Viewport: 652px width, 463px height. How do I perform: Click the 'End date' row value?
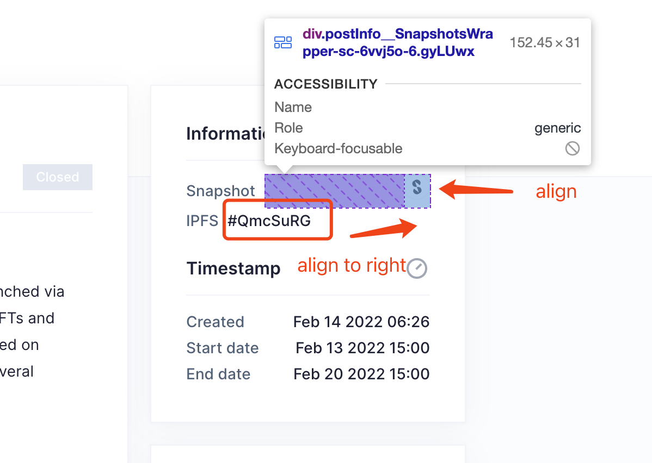[361, 374]
